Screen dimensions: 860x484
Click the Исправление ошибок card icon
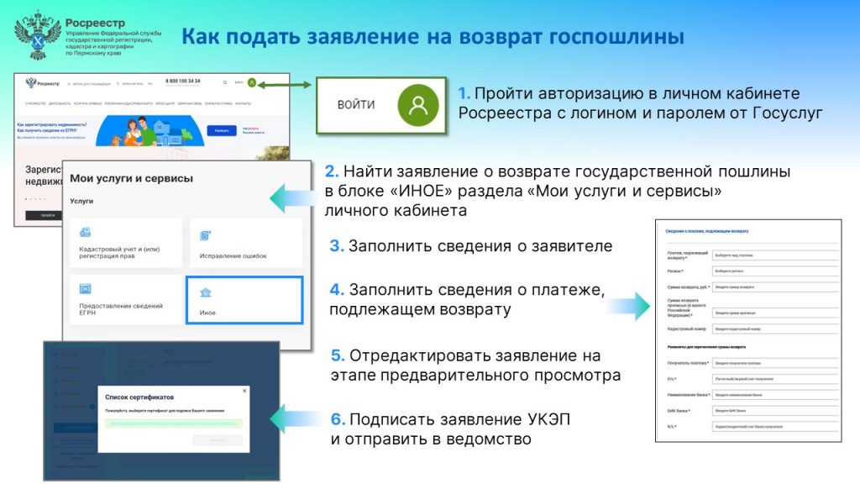point(205,236)
